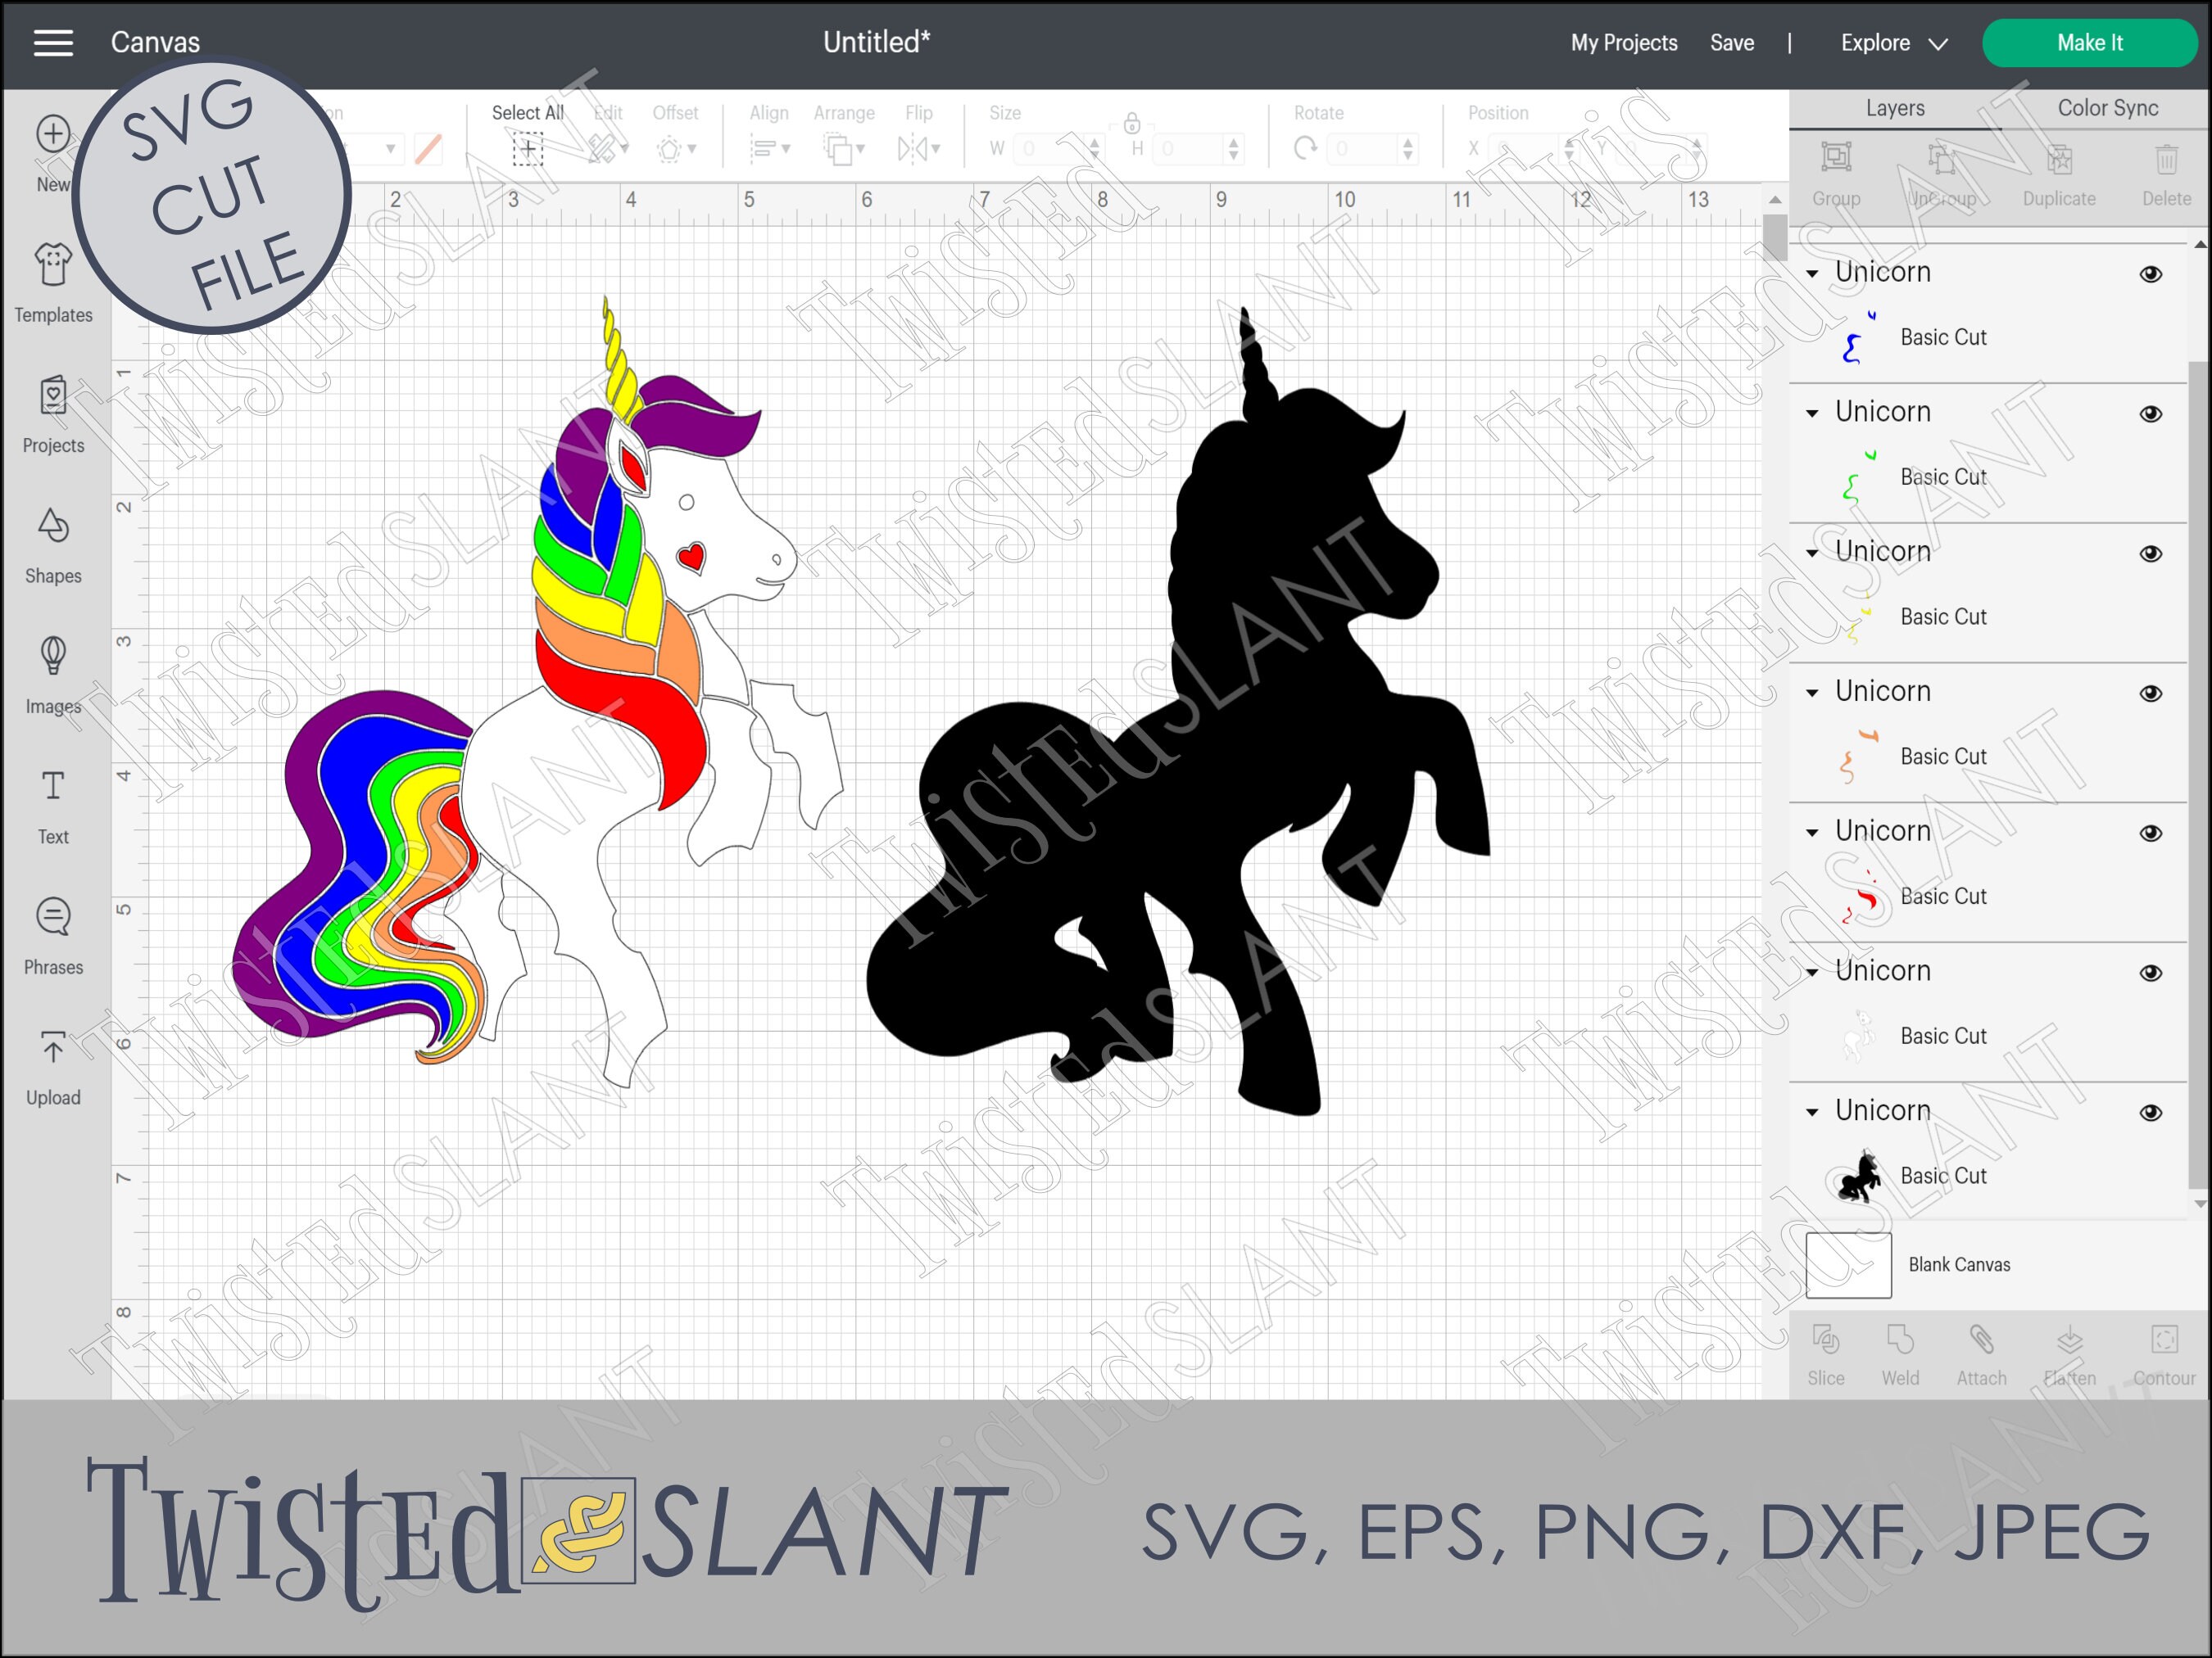The height and width of the screenshot is (1658, 2212).
Task: Open the Shapes tool
Action: pyautogui.click(x=53, y=545)
